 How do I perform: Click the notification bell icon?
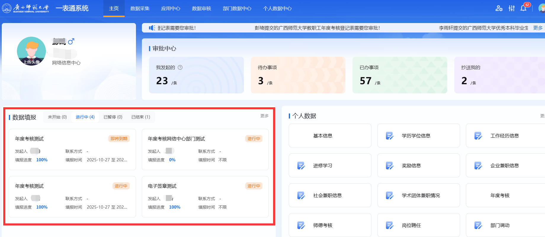[x=523, y=8]
